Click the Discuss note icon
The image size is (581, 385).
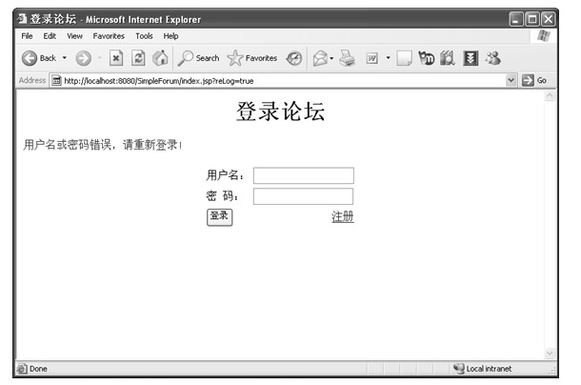click(404, 58)
